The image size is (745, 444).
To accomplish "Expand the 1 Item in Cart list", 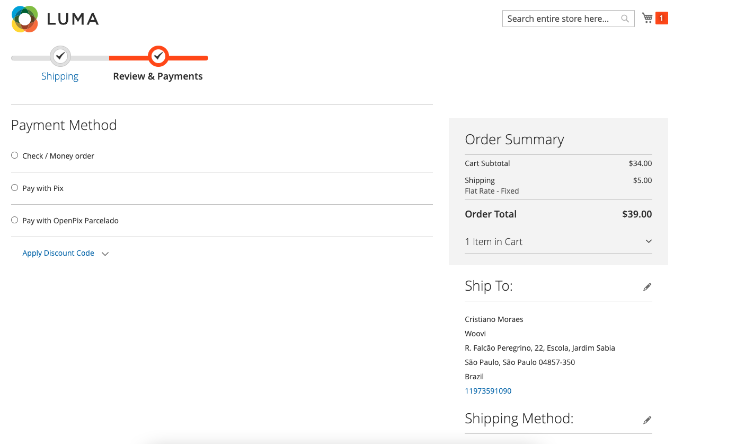I will pos(558,241).
